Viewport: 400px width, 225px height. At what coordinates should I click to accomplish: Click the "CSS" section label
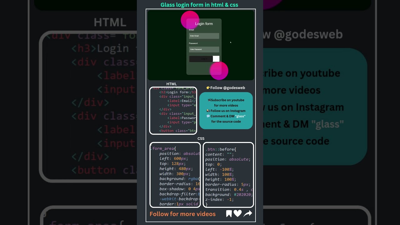(201, 138)
